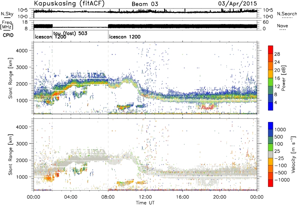Click the Power [dB] colorbar label
Viewport: 297px width, 205px height.
tap(283, 78)
